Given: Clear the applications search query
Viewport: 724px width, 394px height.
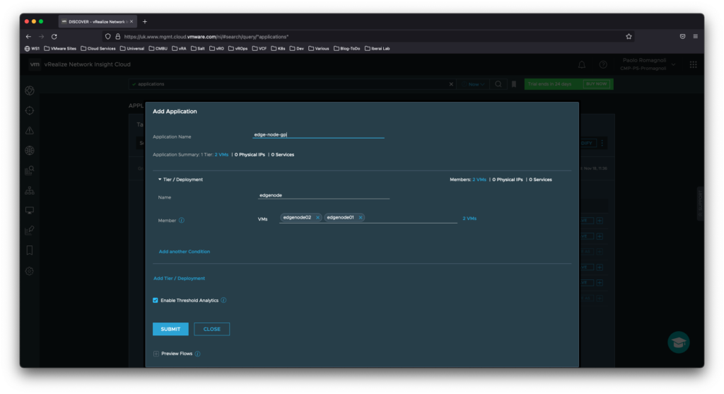Looking at the screenshot, I should tap(451, 84).
